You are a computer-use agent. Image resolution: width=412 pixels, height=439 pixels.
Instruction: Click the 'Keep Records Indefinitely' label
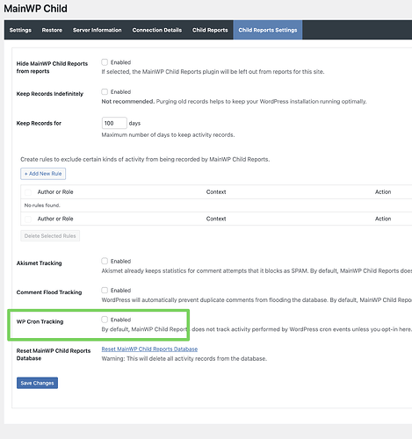(x=50, y=94)
